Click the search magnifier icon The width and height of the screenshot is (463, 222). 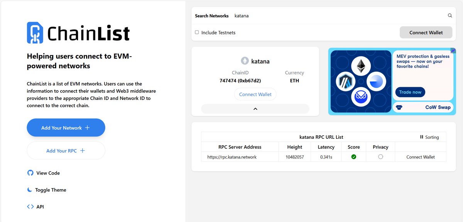point(450,15)
